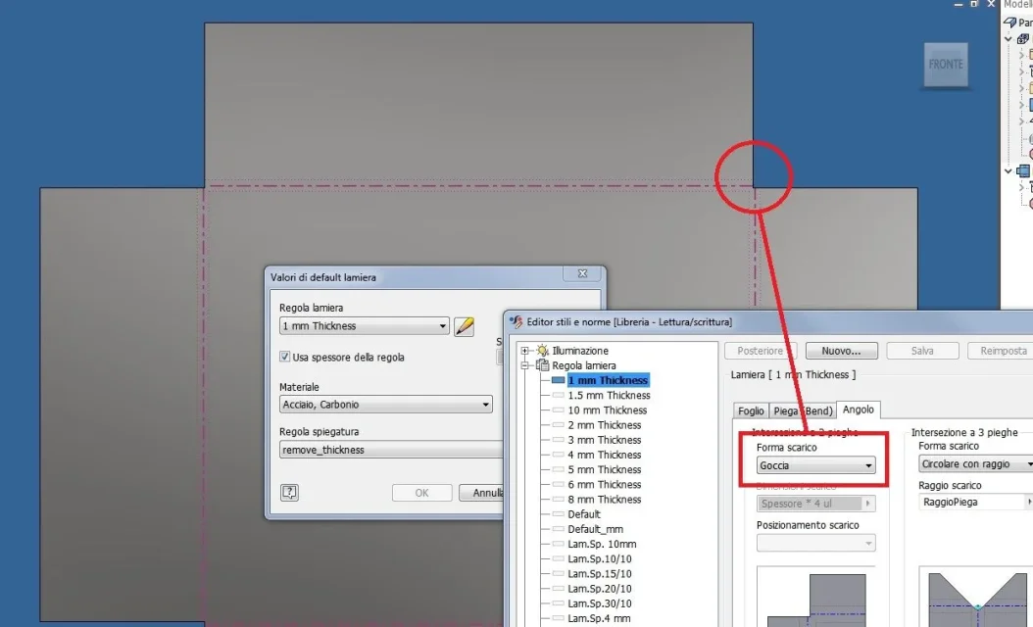Open the Forma scarico Goccia dropdown

point(815,465)
